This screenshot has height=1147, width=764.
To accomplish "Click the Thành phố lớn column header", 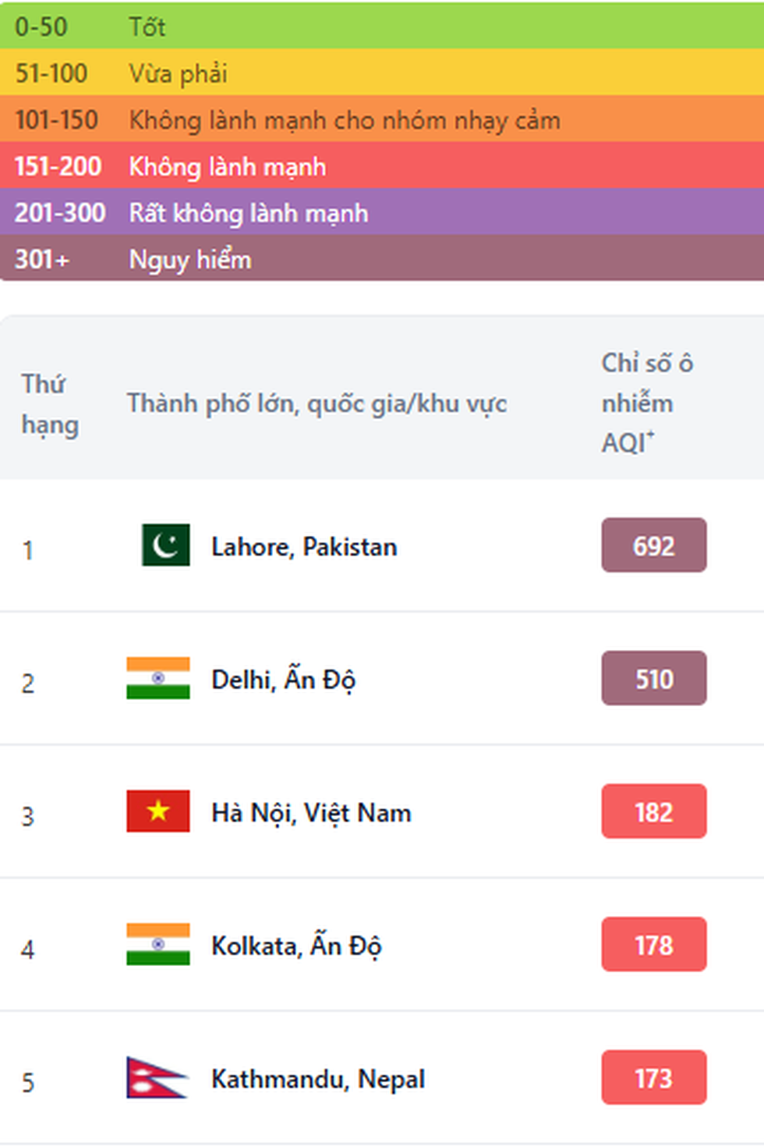I will point(317,404).
